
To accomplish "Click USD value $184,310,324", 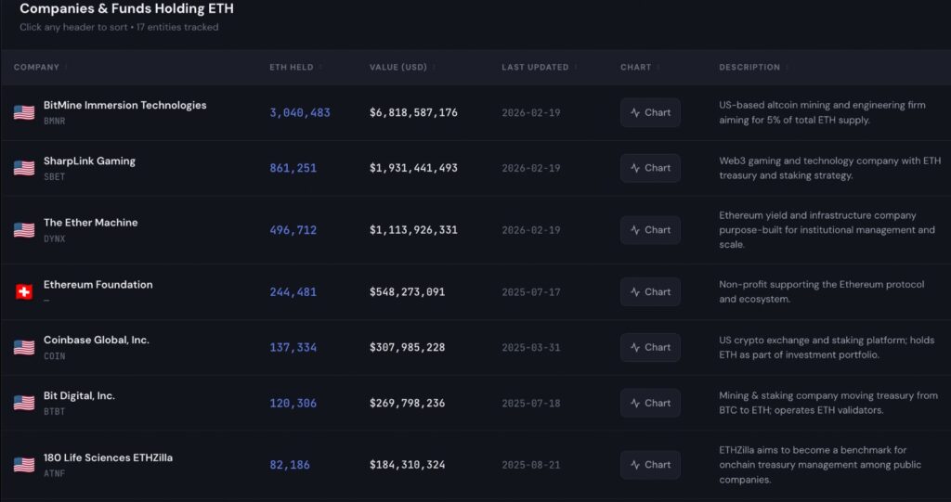I will click(x=407, y=465).
